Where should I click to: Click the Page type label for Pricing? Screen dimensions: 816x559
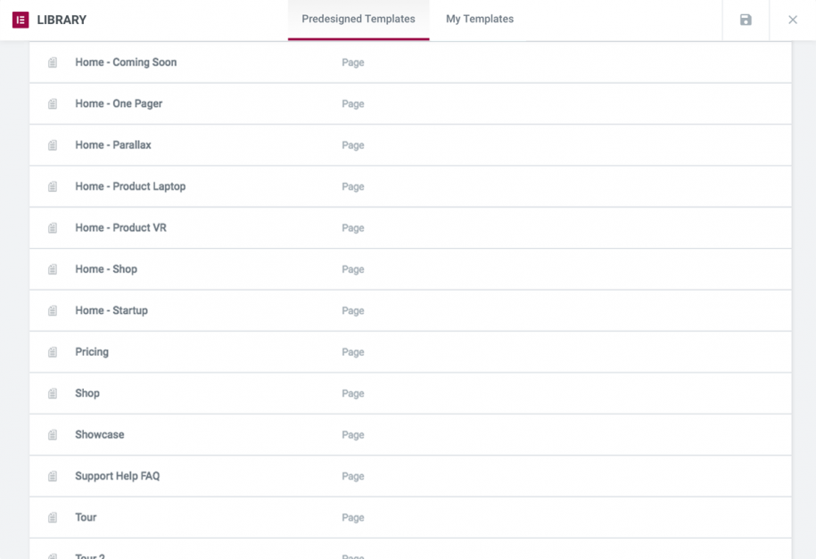353,352
